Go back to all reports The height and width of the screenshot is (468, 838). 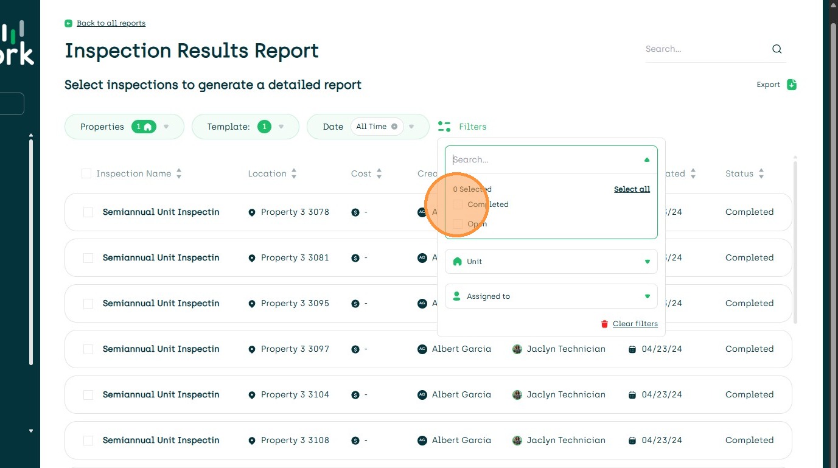tap(111, 23)
